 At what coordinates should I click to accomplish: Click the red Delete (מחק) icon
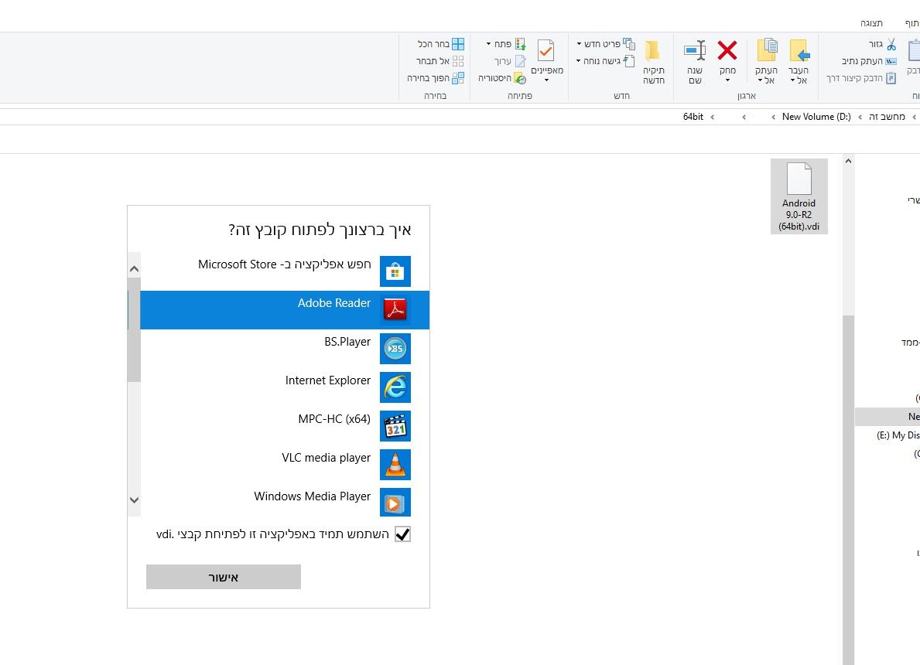(727, 50)
